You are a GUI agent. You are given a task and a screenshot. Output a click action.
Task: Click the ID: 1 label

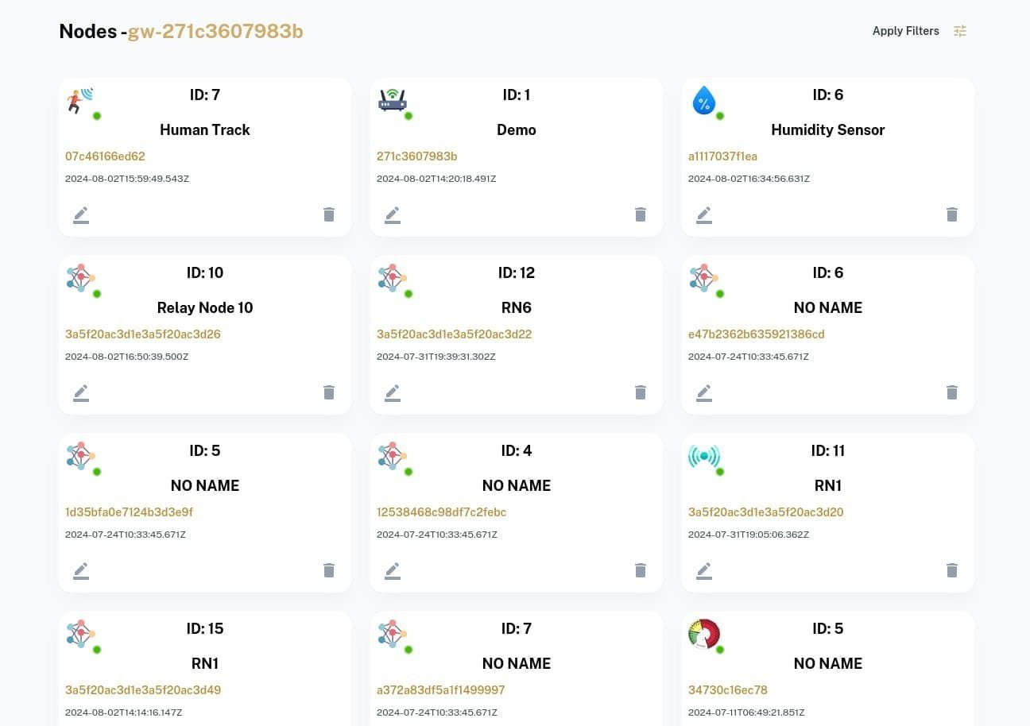point(517,95)
